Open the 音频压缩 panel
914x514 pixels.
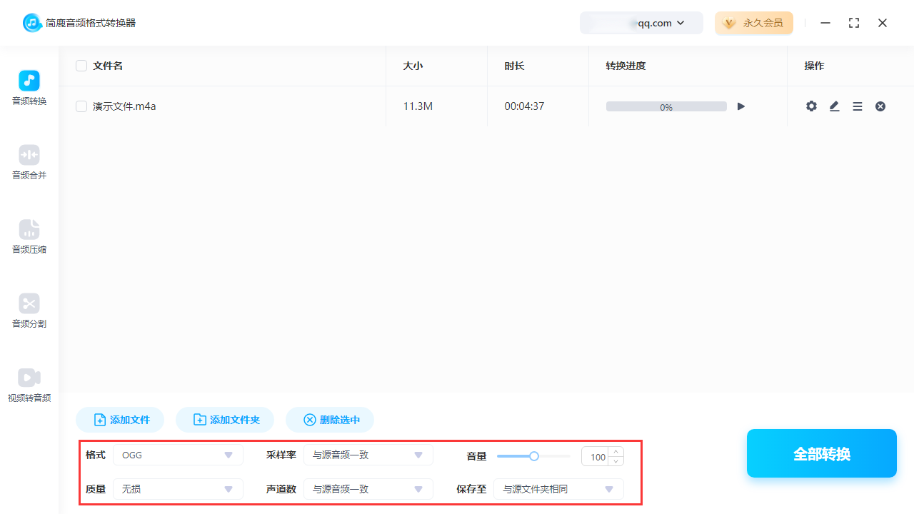point(29,236)
